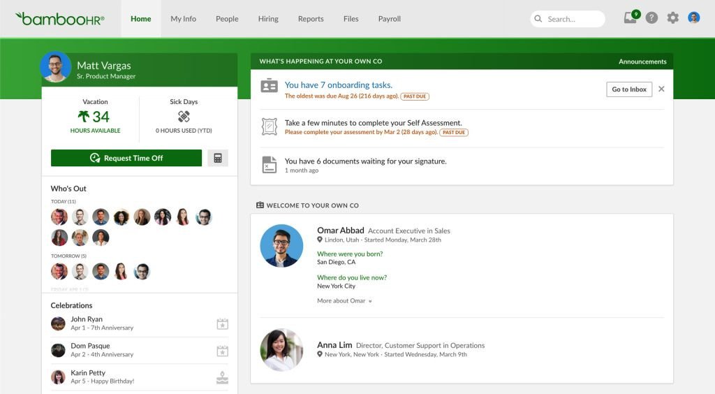
Task: Open the People tab
Action: click(227, 19)
